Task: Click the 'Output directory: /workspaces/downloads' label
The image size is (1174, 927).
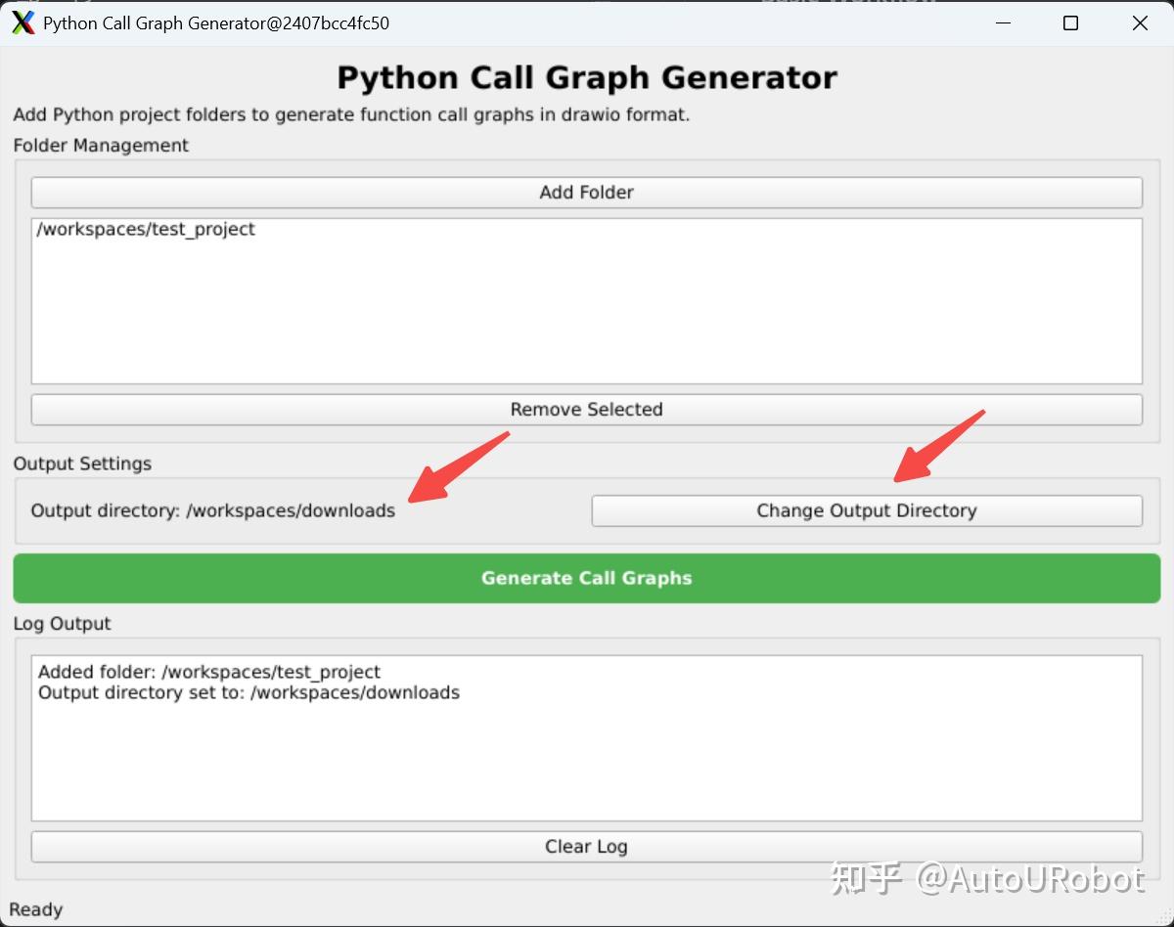Action: [213, 510]
